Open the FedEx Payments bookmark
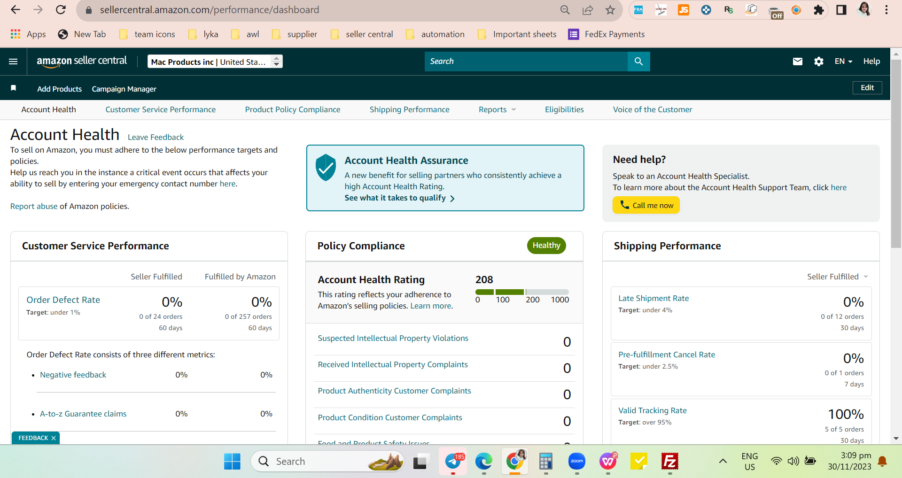The image size is (902, 478). pyautogui.click(x=607, y=34)
